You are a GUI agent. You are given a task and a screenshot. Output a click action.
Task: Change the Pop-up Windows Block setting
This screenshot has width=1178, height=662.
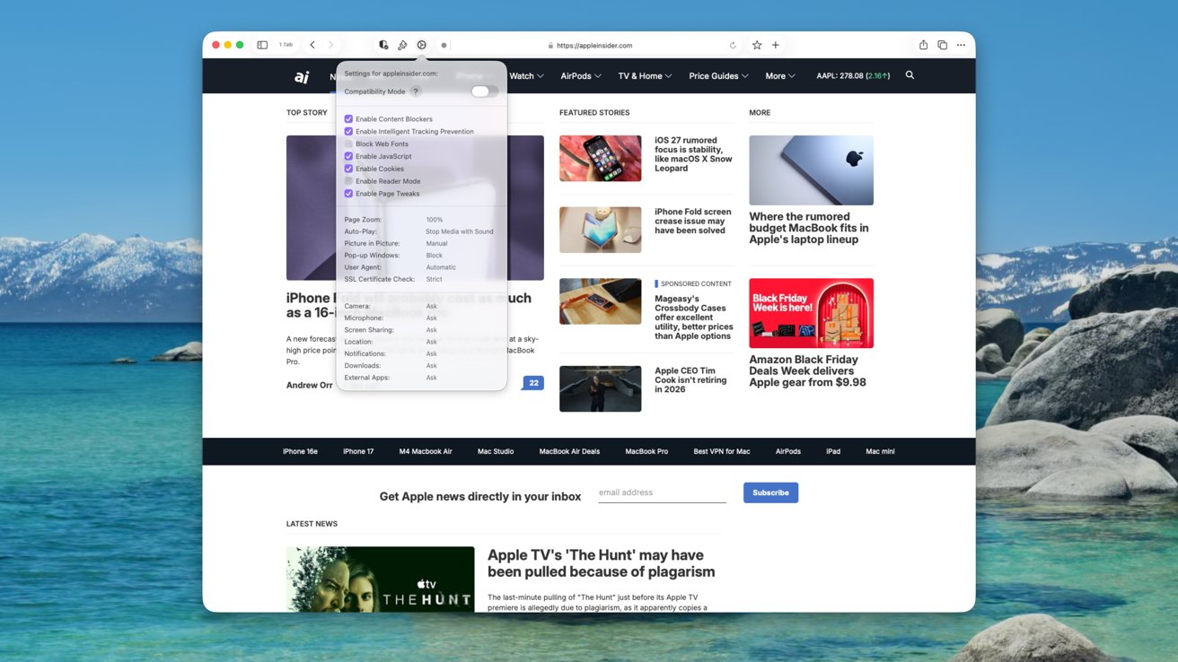[x=435, y=256]
